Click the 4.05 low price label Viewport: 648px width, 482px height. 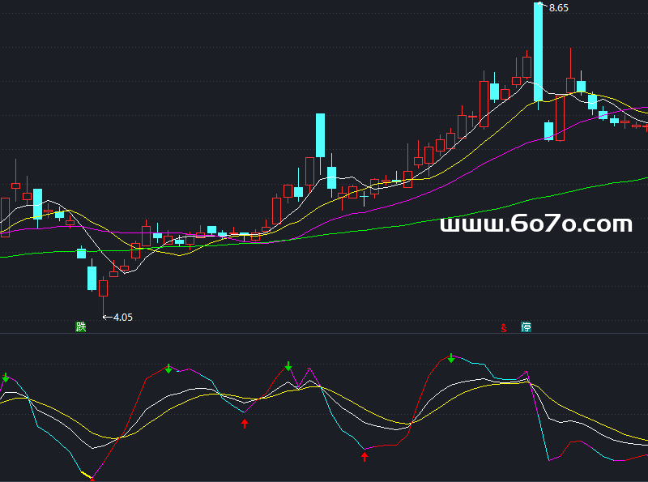point(122,318)
